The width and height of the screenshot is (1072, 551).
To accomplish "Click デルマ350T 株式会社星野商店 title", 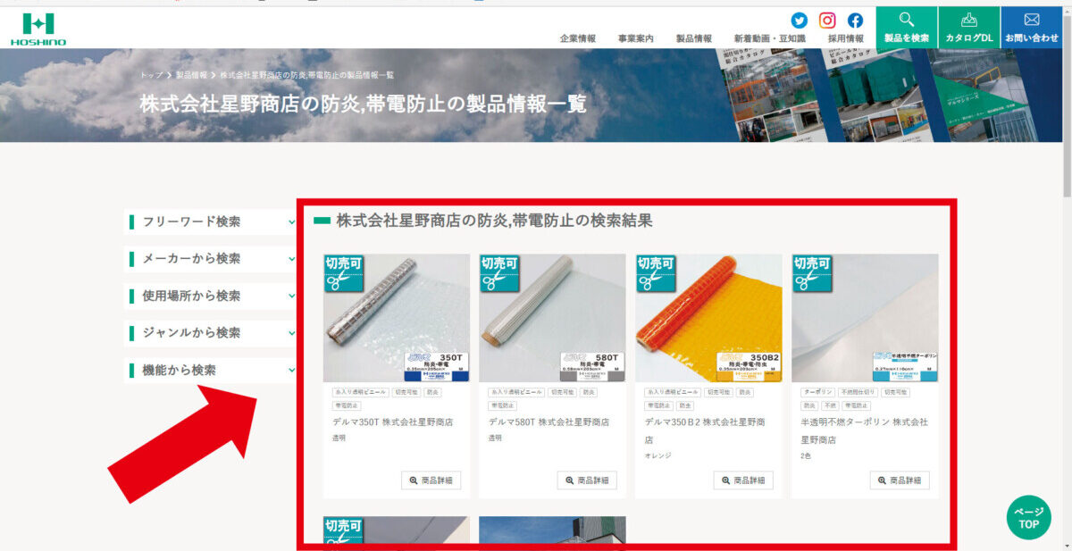I will pyautogui.click(x=392, y=422).
